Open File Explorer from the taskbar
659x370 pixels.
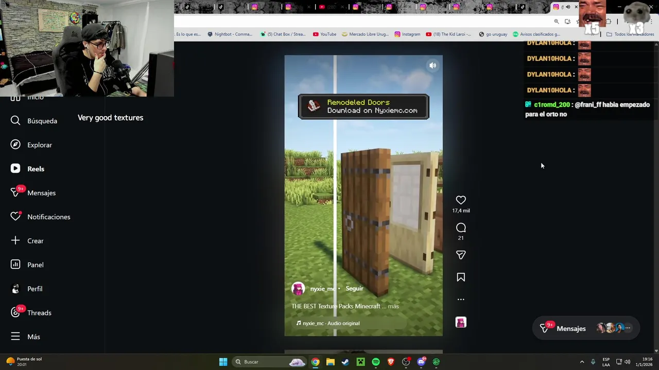click(331, 362)
